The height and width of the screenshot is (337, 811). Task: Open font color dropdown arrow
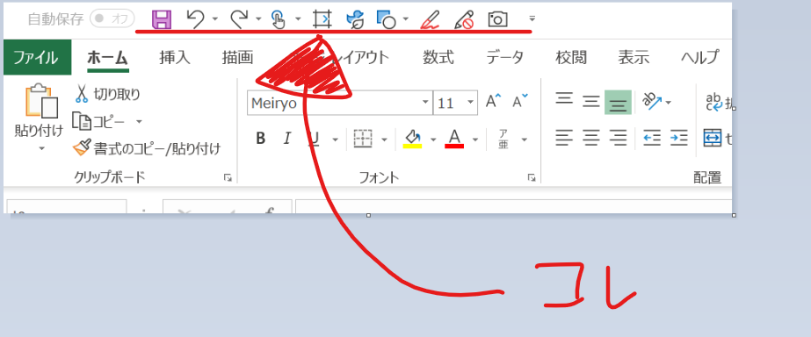[x=475, y=139]
